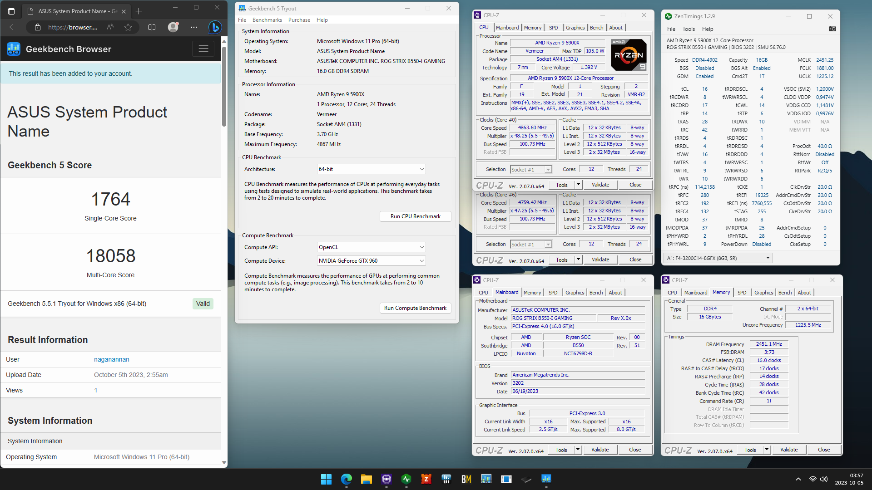The image size is (872, 490).
Task: Switch to Graphics tab in CPU-Z Memory window
Action: (x=763, y=293)
